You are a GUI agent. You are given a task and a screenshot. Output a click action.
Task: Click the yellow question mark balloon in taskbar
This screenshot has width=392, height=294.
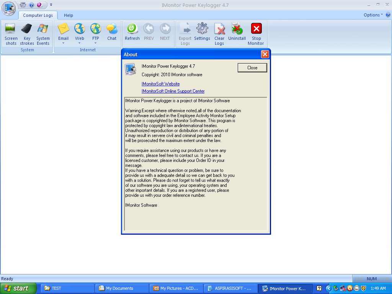(x=319, y=288)
